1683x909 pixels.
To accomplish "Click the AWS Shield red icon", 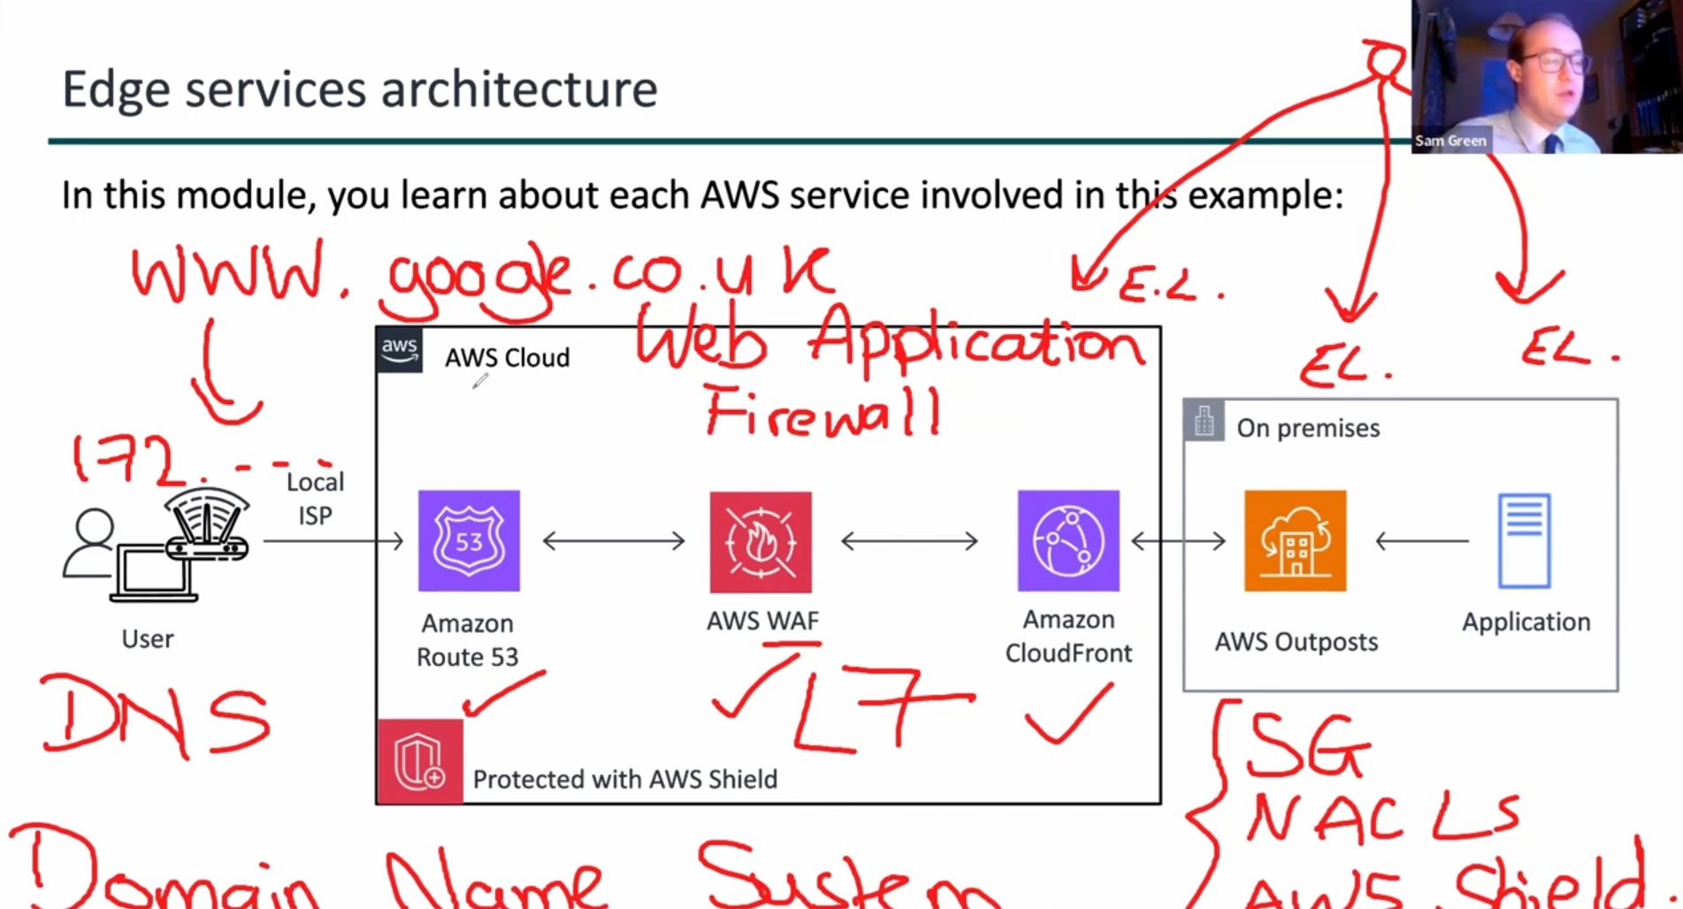I will (420, 761).
